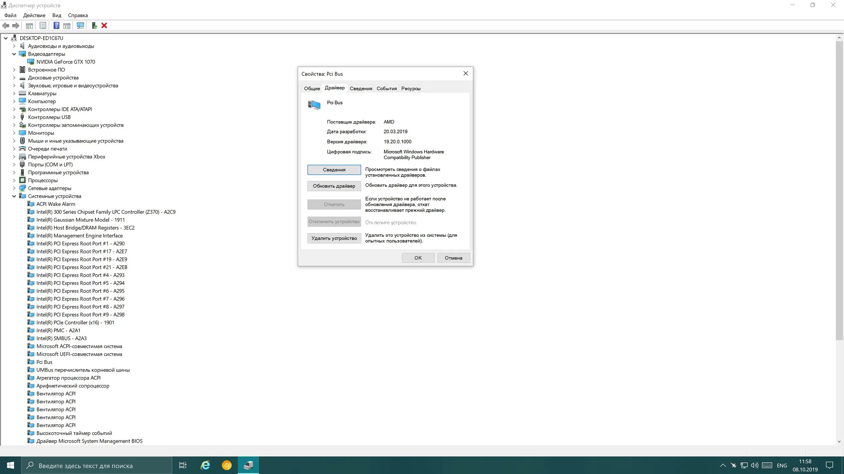This screenshot has width=844, height=474.
Task: Expand the Процессоры category
Action: click(14, 180)
